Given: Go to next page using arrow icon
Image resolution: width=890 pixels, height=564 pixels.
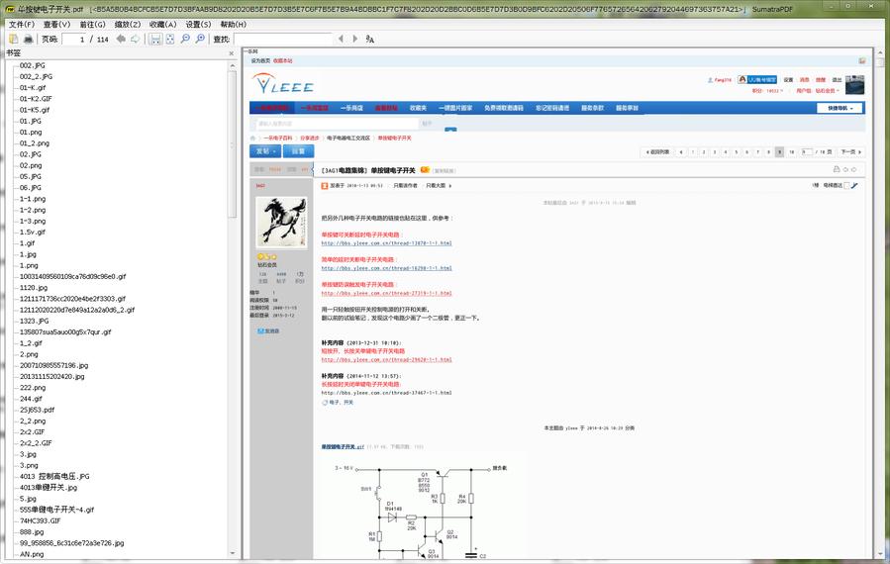Looking at the screenshot, I should point(136,39).
